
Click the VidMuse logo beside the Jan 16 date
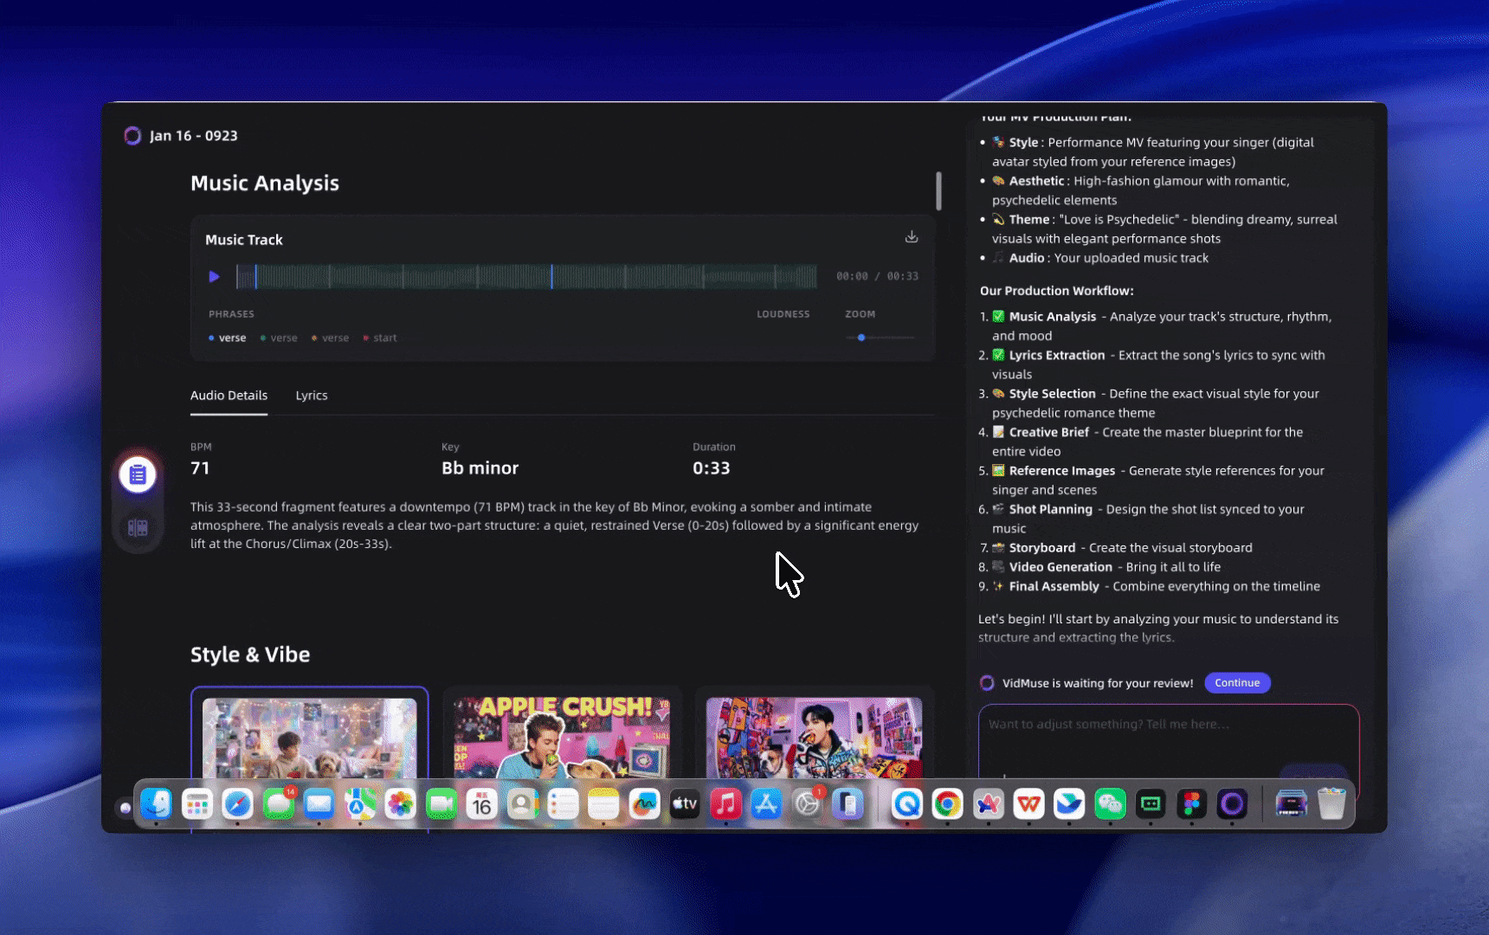(x=132, y=135)
